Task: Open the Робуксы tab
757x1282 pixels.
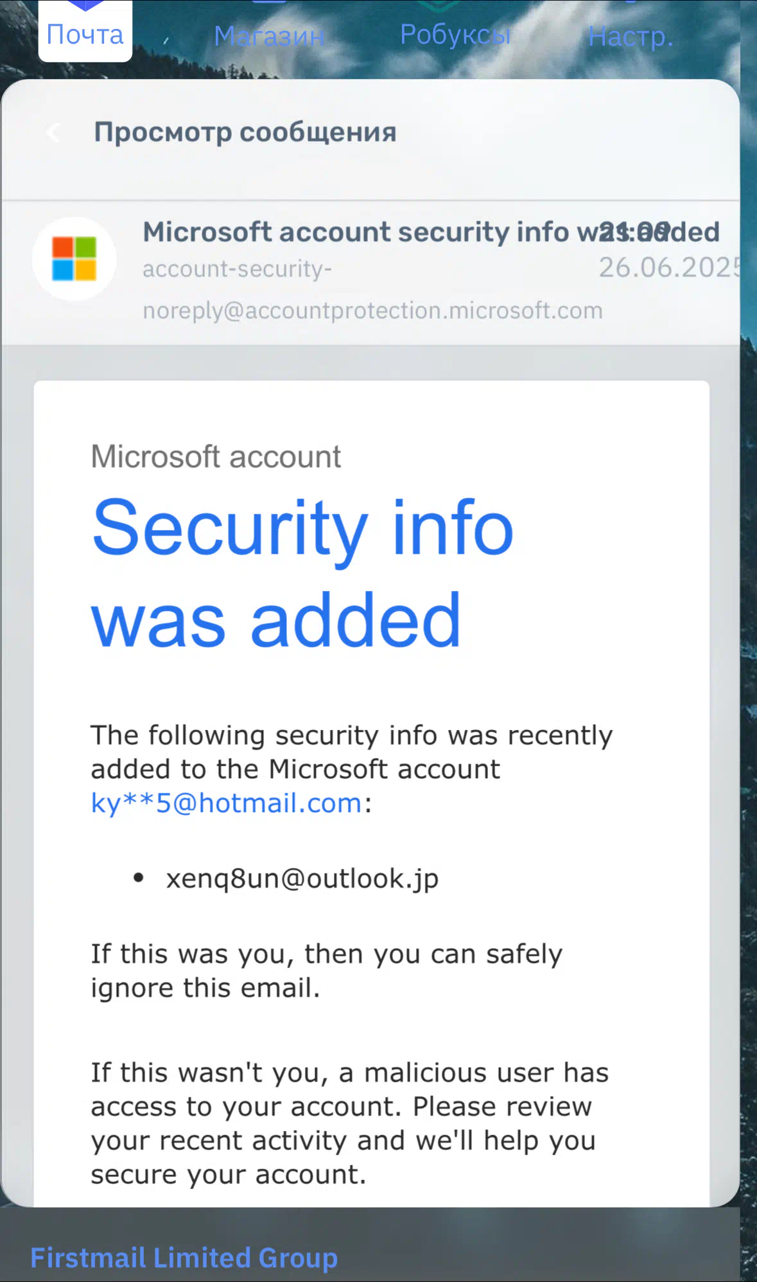Action: click(x=455, y=34)
